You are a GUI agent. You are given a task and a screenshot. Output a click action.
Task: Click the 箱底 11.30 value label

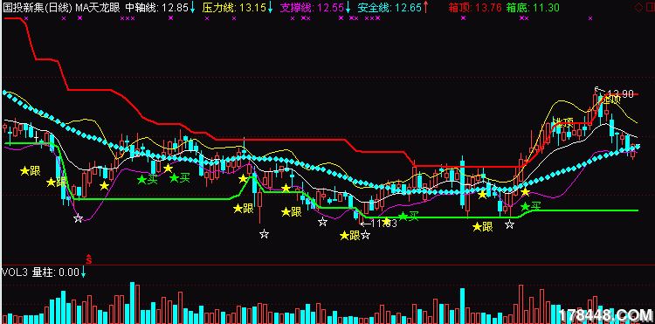(x=533, y=7)
